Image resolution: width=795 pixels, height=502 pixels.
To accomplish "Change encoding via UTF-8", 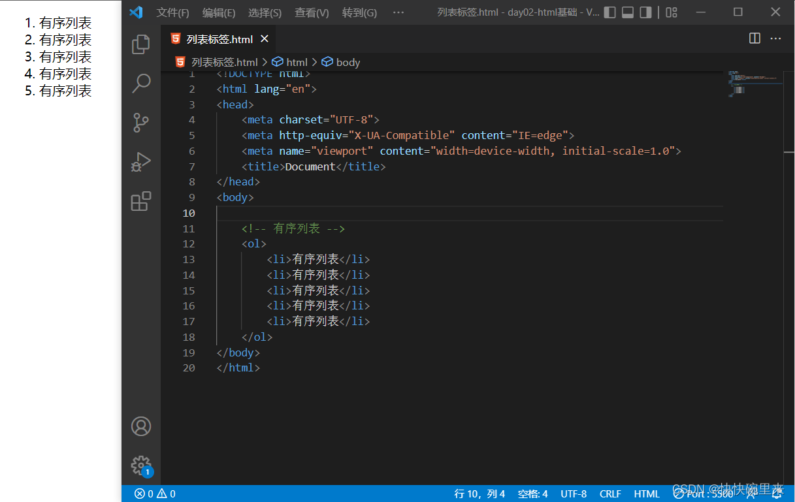I will [574, 494].
